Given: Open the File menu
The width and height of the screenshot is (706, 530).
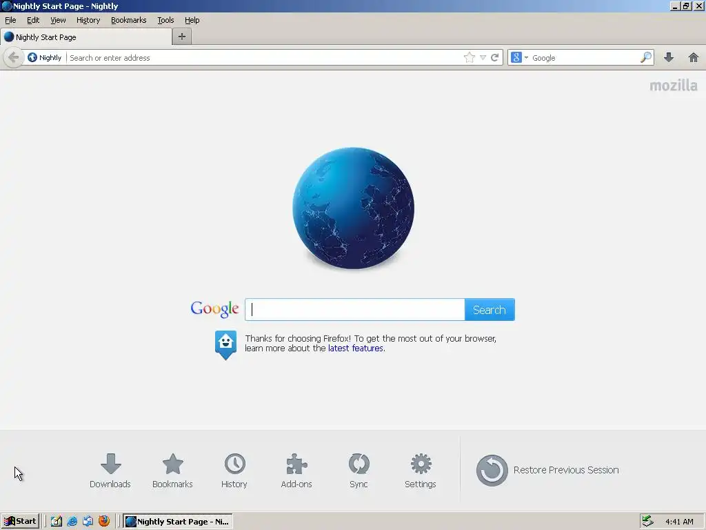Looking at the screenshot, I should tap(10, 20).
